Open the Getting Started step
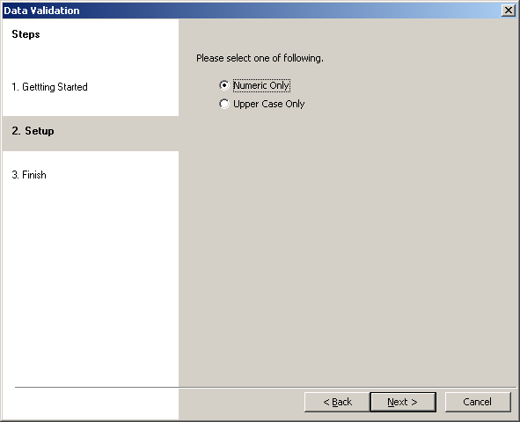Image resolution: width=520 pixels, height=422 pixels. coord(50,87)
